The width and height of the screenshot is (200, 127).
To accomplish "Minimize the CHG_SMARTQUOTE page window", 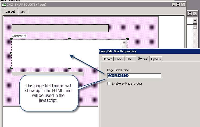I will coord(173,5).
